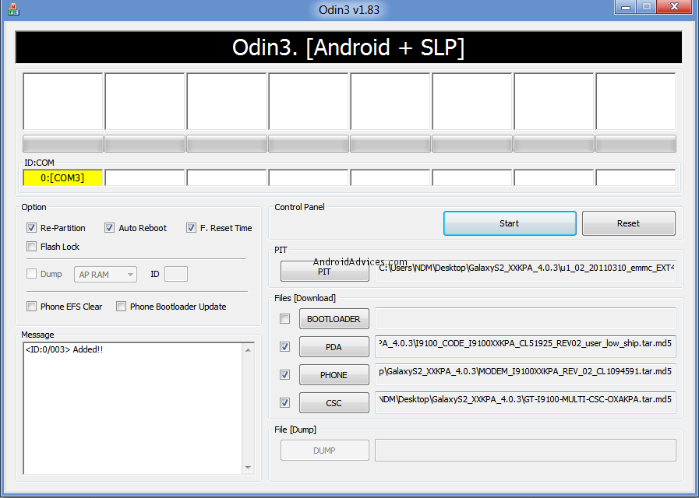Viewport: 699px width, 498px height.
Task: Click the '<ID:0/003> Added!!' message line
Action: [x=64, y=349]
